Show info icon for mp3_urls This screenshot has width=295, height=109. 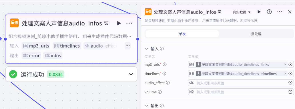165,64
